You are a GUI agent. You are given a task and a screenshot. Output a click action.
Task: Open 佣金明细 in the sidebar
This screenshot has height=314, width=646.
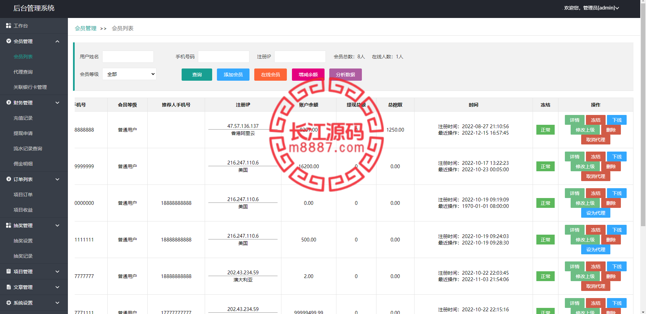[x=23, y=164]
